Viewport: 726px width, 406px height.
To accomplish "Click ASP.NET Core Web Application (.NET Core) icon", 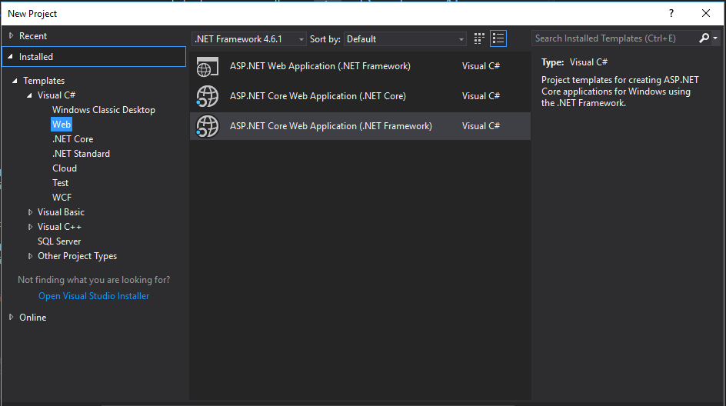I will pos(207,96).
